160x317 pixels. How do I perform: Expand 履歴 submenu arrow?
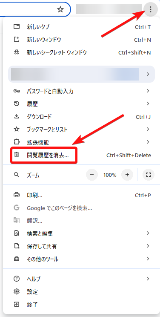pos(148,104)
